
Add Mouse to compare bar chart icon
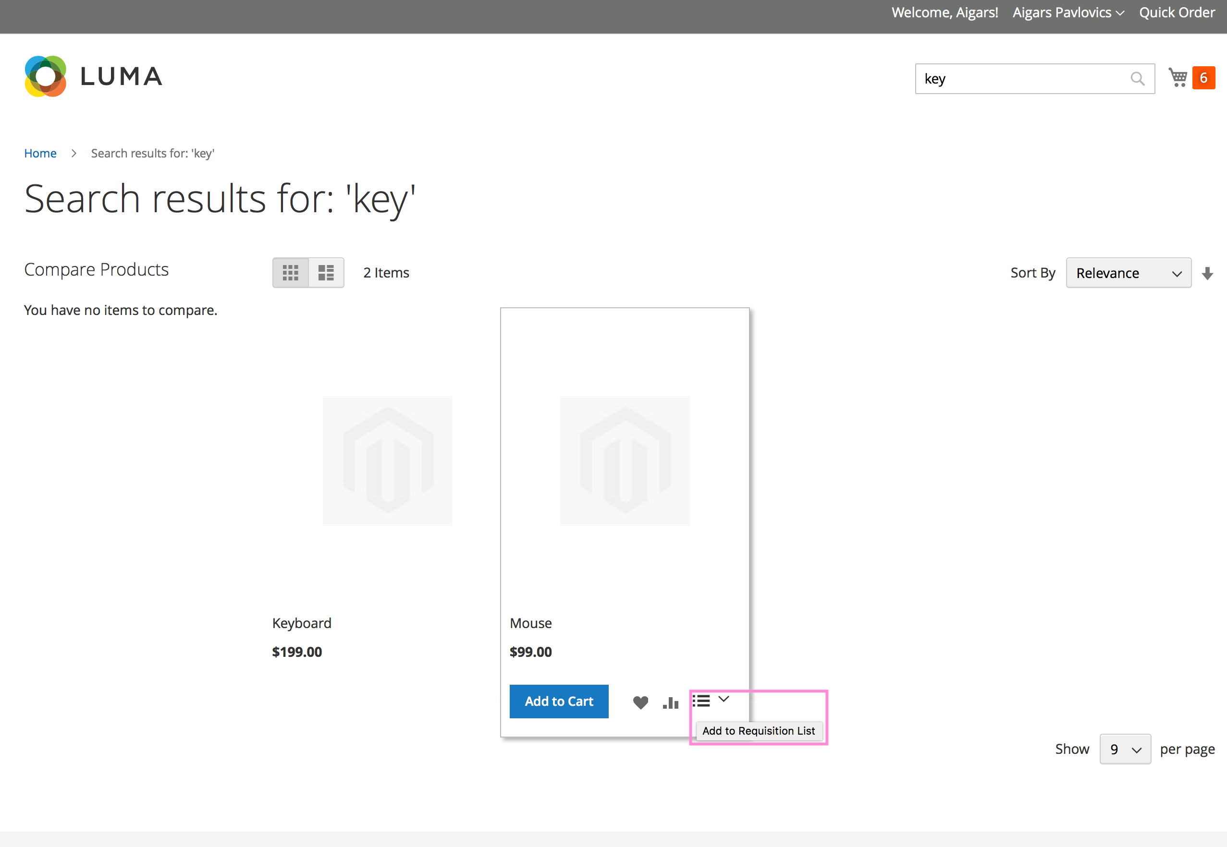click(x=671, y=702)
